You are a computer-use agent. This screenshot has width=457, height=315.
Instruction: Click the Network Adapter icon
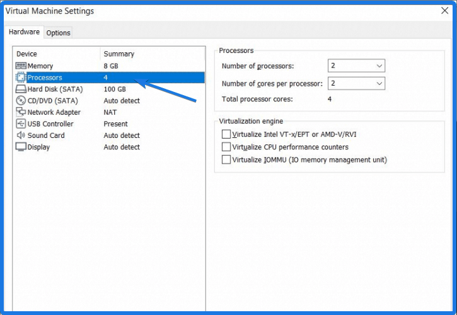pos(21,112)
